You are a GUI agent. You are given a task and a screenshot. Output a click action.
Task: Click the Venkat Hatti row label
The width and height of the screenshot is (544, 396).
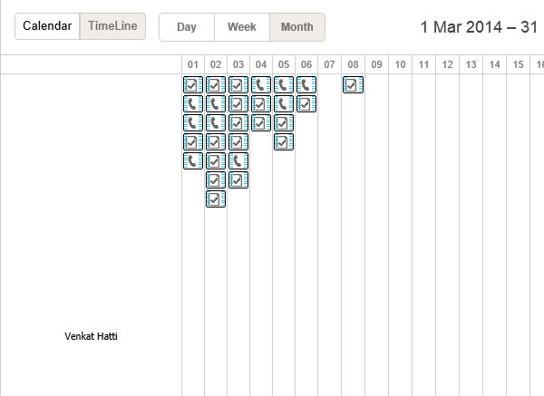pos(91,336)
